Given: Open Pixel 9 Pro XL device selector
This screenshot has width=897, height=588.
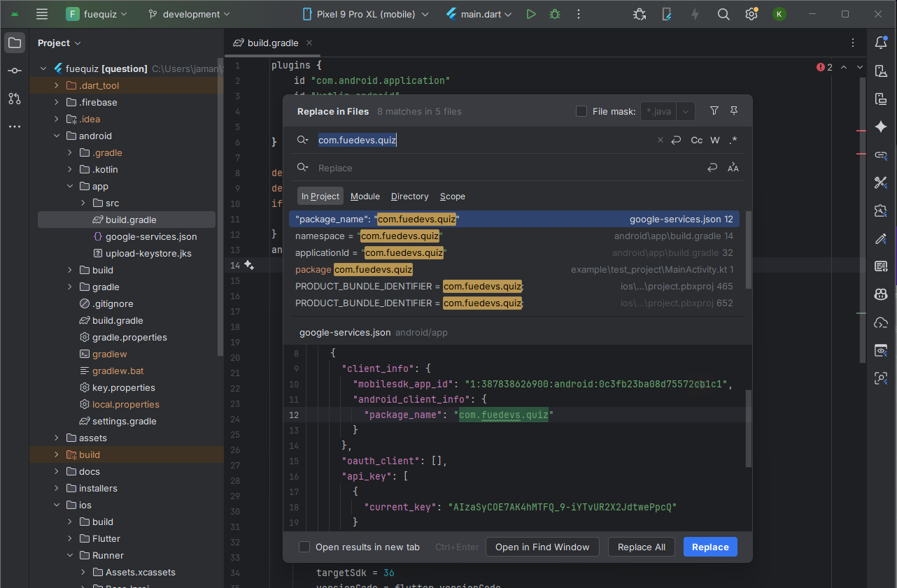Looking at the screenshot, I should (367, 14).
